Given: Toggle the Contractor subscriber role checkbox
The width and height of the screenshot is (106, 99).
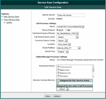Looking at the screenshot, I should point(58,67).
